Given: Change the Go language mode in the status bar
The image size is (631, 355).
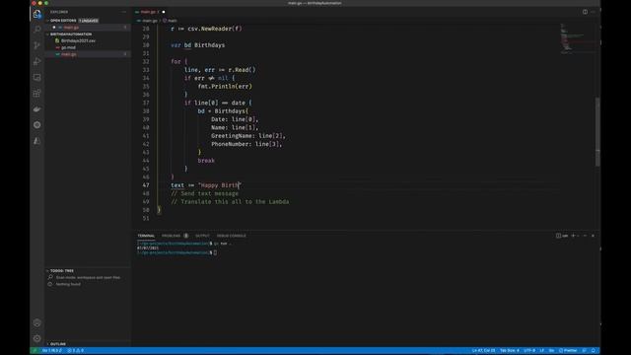Looking at the screenshot, I should [x=551, y=351].
